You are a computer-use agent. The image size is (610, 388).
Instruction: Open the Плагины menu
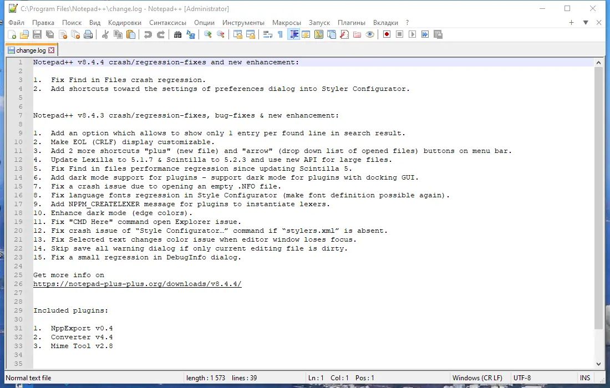tap(352, 23)
